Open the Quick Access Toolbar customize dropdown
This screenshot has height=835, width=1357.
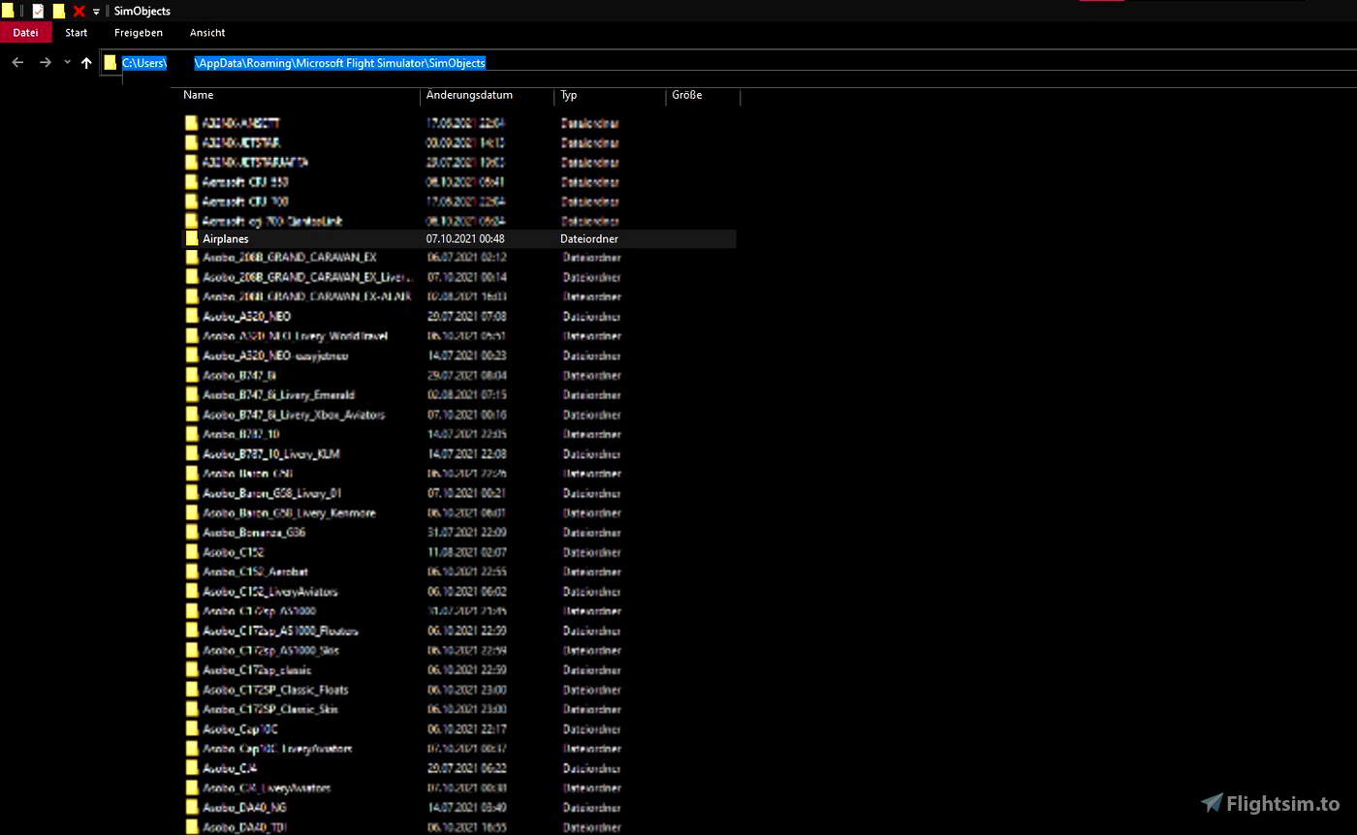pyautogui.click(x=96, y=12)
